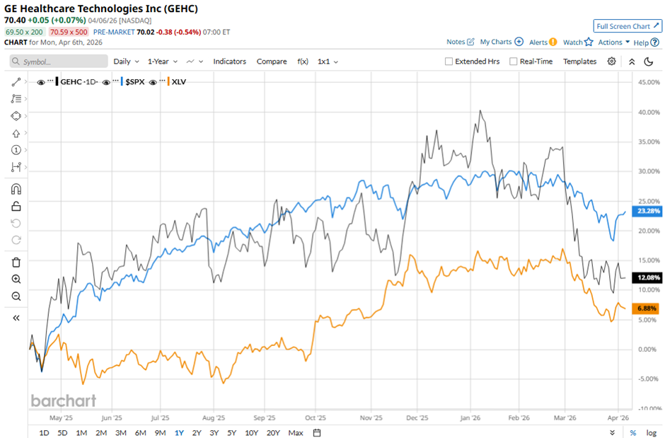665x438 pixels.
Task: Open XLV series options dots
Action: pos(163,80)
